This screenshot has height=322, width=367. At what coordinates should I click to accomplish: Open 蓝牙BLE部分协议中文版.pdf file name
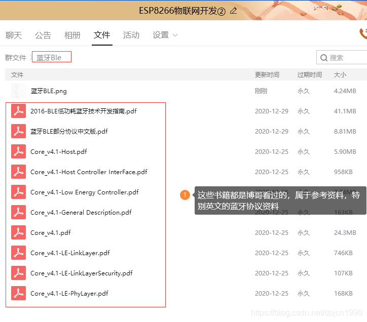tap(69, 132)
